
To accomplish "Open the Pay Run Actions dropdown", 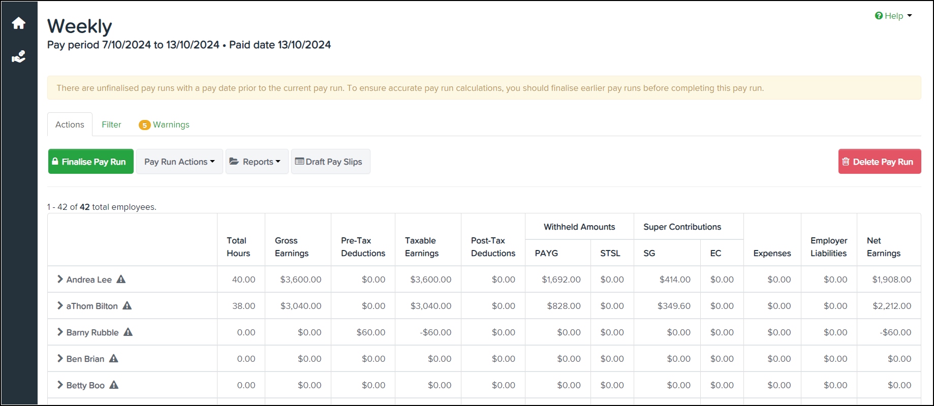I will pyautogui.click(x=179, y=162).
